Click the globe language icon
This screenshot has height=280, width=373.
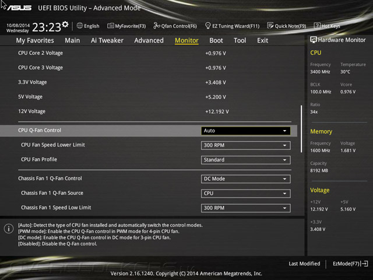pyautogui.click(x=80, y=26)
